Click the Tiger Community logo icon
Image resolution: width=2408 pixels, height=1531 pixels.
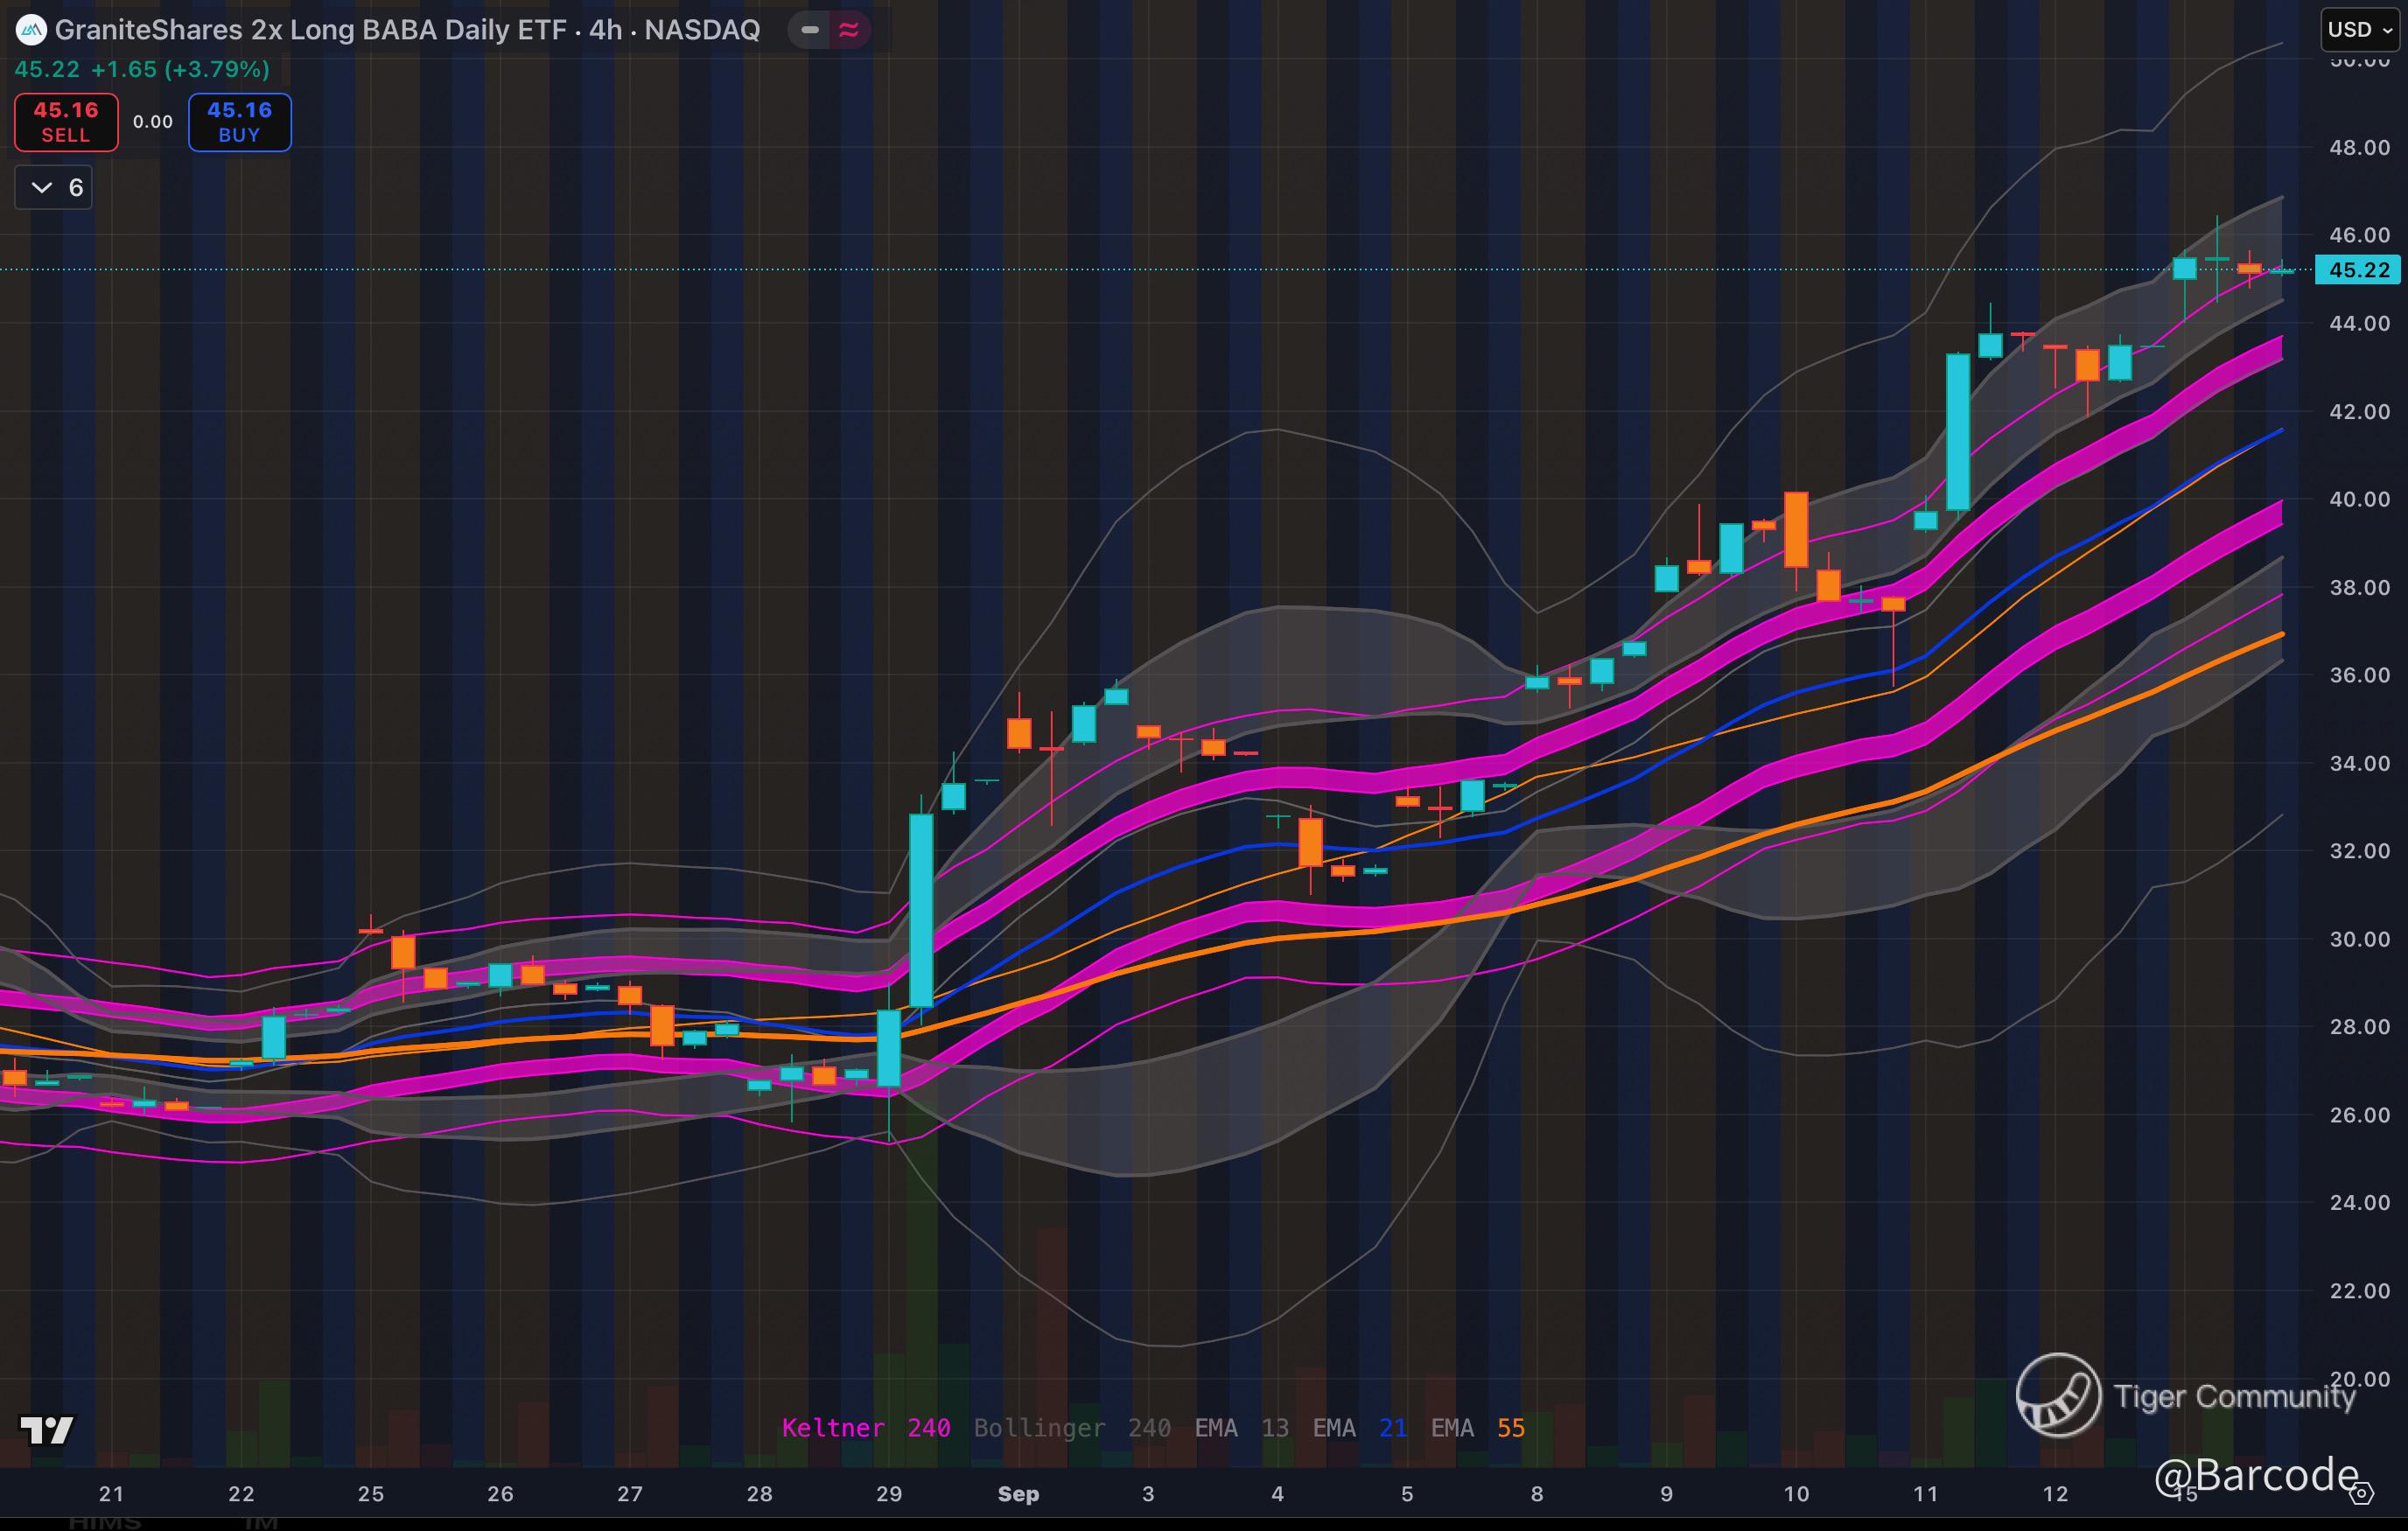tap(2057, 1395)
